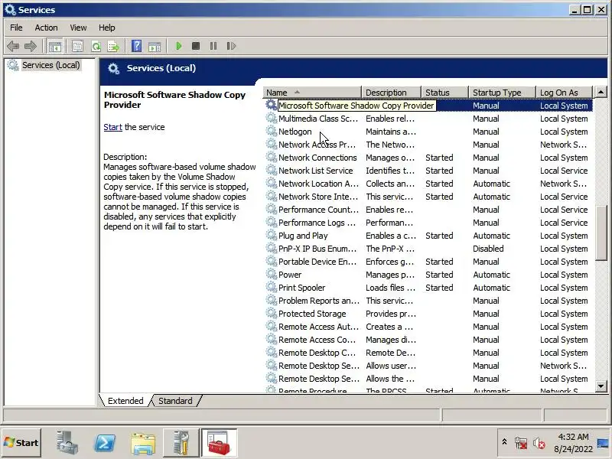
Task: Click the Export List toolbar icon
Action: (113, 47)
